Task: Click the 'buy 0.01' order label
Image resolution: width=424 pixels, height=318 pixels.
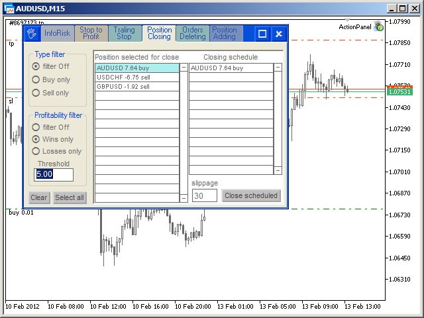Action: click(21, 213)
